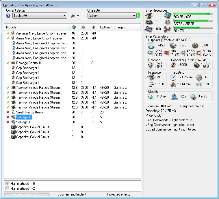Enable Hammerhead I x2 drone checkbox
The width and height of the screenshot is (219, 199).
point(8,188)
